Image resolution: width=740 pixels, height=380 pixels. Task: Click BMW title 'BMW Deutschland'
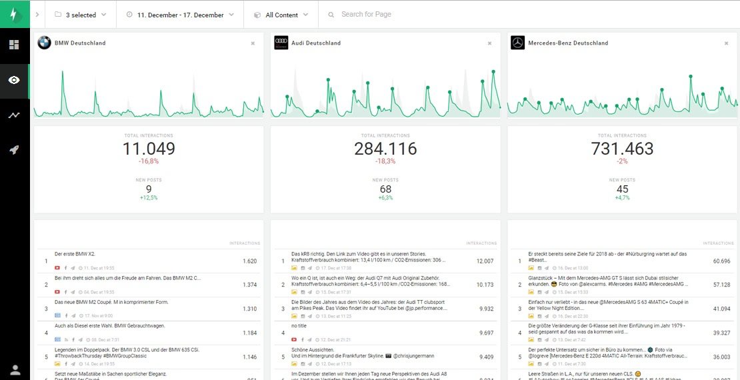[80, 43]
